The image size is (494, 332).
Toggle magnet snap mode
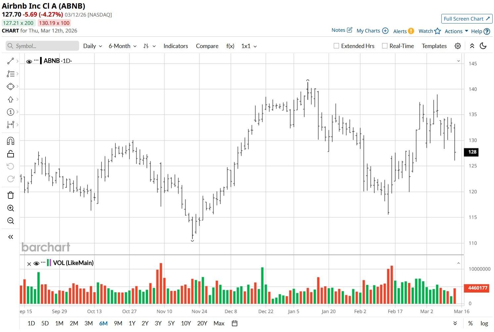tap(11, 141)
